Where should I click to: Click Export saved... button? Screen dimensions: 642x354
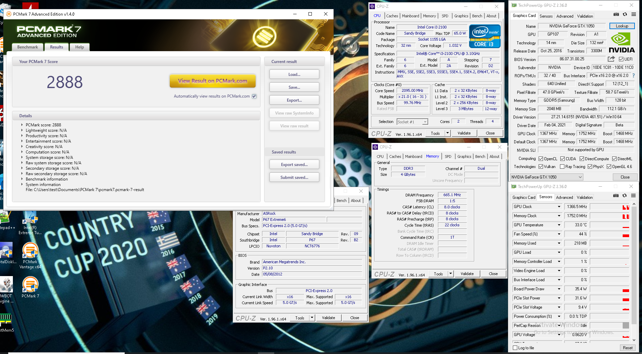(x=294, y=164)
